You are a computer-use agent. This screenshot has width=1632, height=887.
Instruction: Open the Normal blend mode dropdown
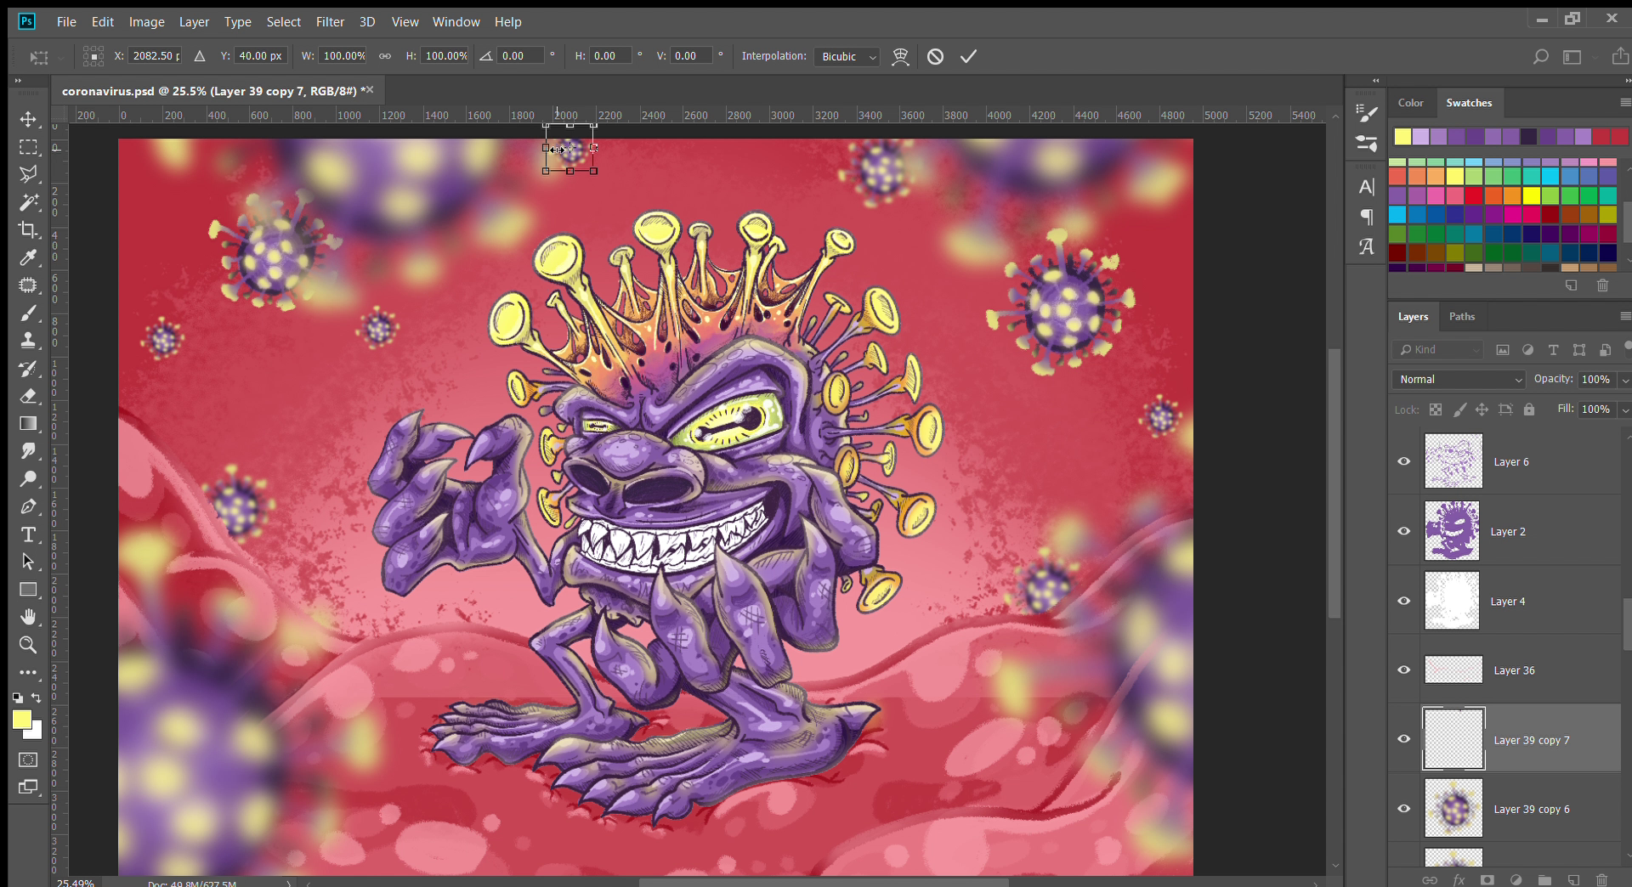[1459, 380]
